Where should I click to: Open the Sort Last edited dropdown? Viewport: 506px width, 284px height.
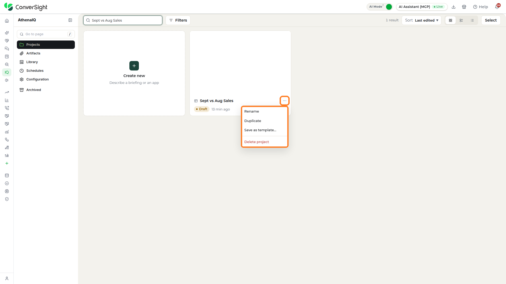click(x=421, y=20)
